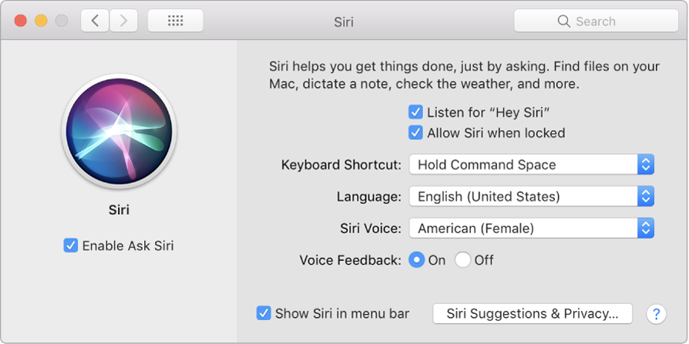The width and height of the screenshot is (689, 344).
Task: Open help with the question mark button
Action: pos(656,314)
